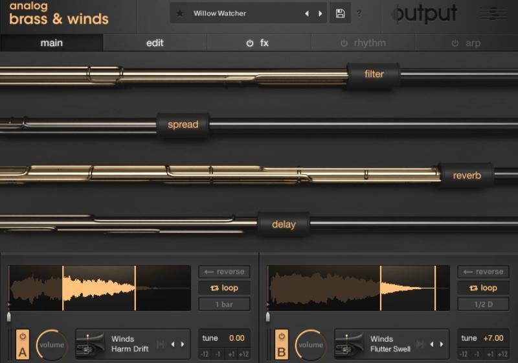The width and height of the screenshot is (518, 363).
Task: Enable reverse for layer B
Action: [x=483, y=272]
